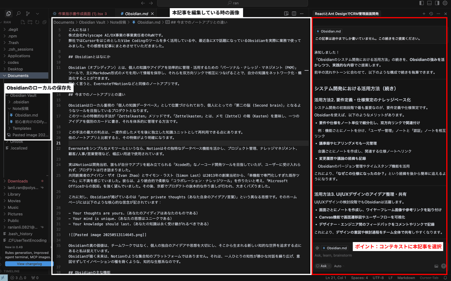
Task: Open the Source Control view
Action: click(x=27, y=13)
